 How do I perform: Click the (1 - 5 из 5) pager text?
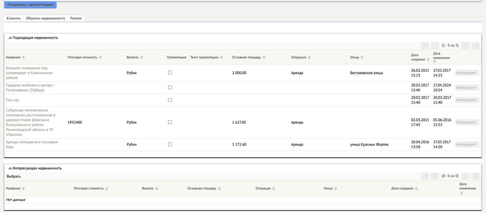[x=450, y=46]
